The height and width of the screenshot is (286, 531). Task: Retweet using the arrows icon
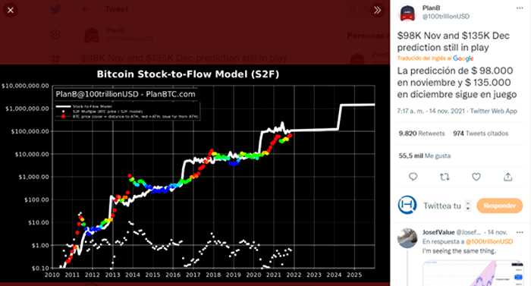coord(445,177)
